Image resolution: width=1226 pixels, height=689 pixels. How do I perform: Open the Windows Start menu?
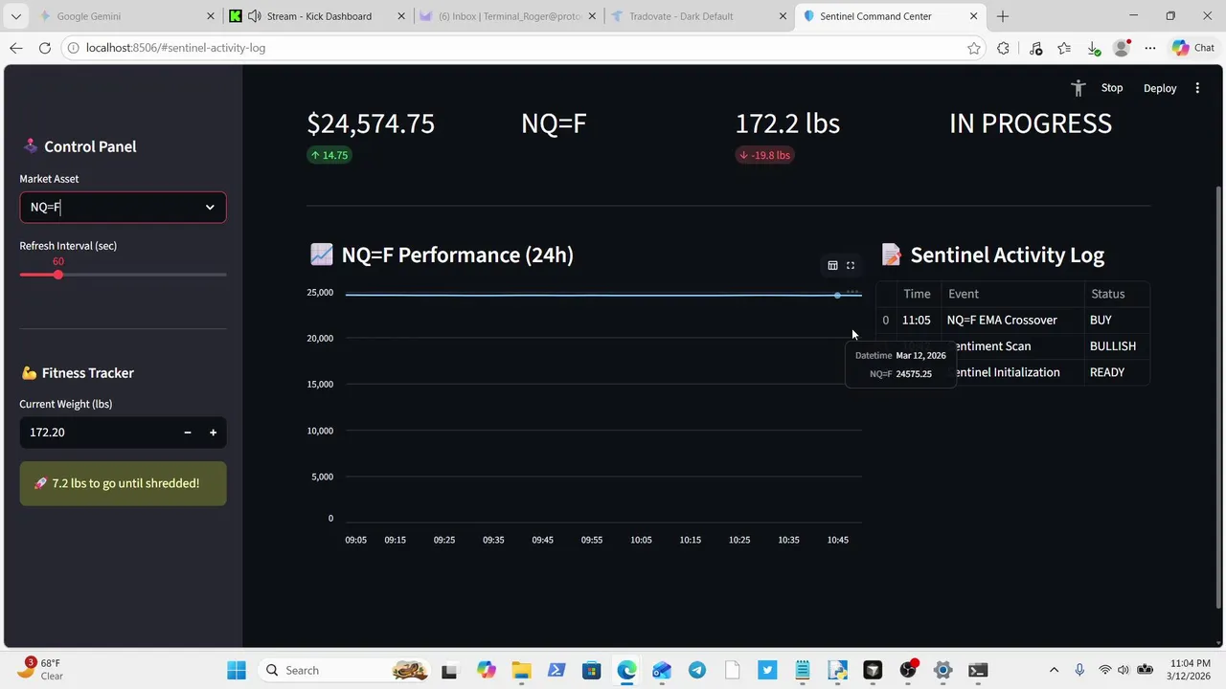pos(237,670)
